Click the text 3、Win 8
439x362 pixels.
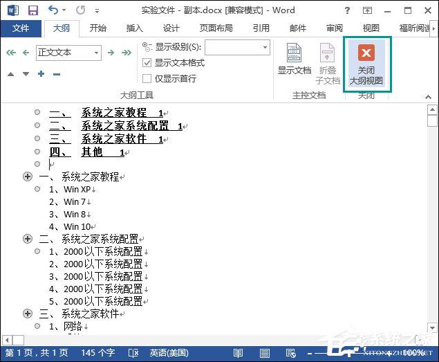point(68,215)
